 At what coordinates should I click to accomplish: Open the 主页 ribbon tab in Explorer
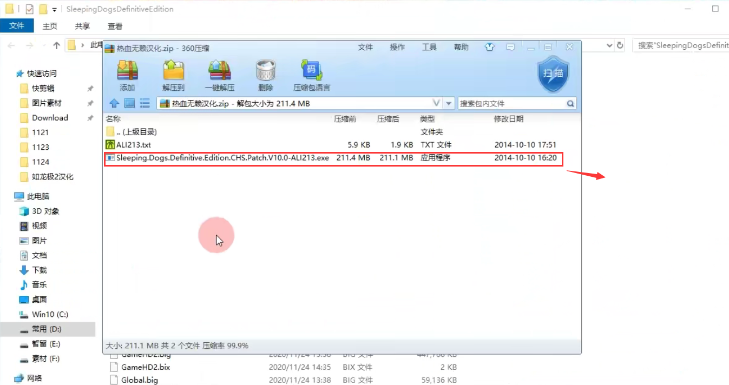[50, 26]
